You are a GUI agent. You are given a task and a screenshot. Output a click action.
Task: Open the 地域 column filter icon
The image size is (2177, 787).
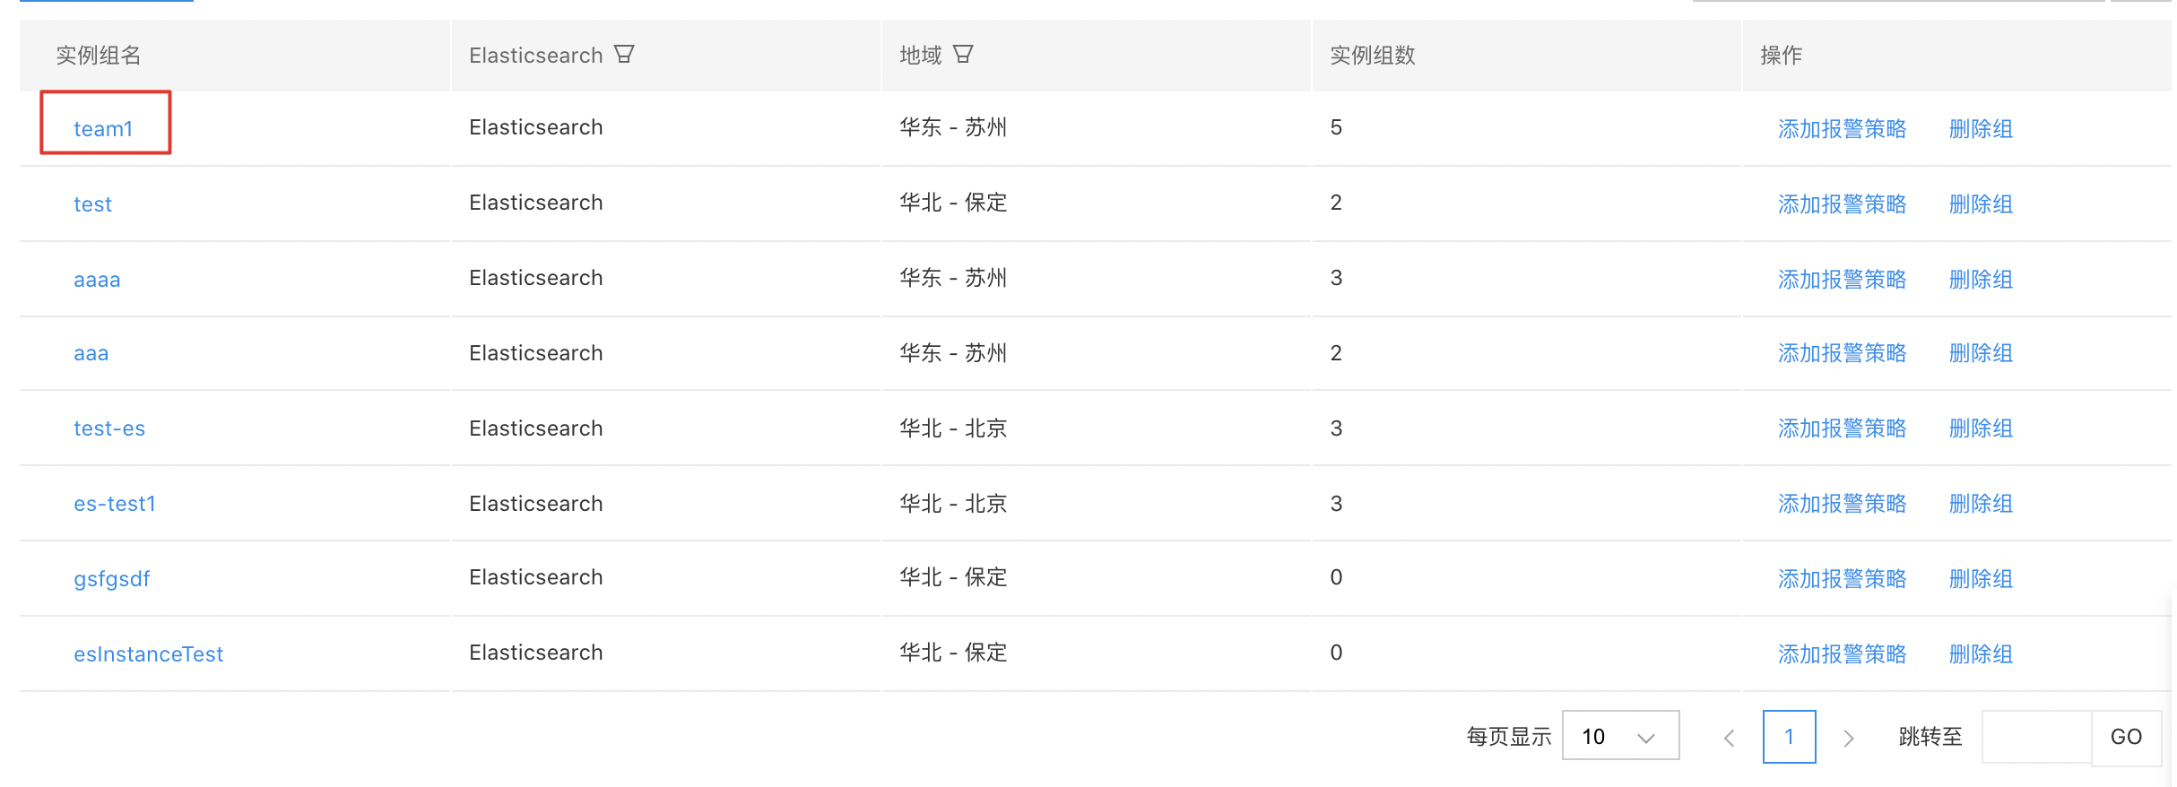(x=963, y=55)
